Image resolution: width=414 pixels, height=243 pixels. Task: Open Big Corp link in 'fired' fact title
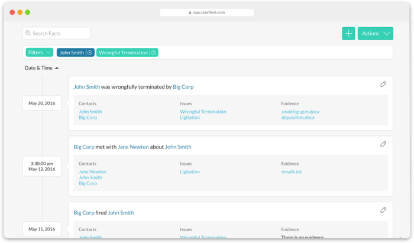tap(84, 213)
